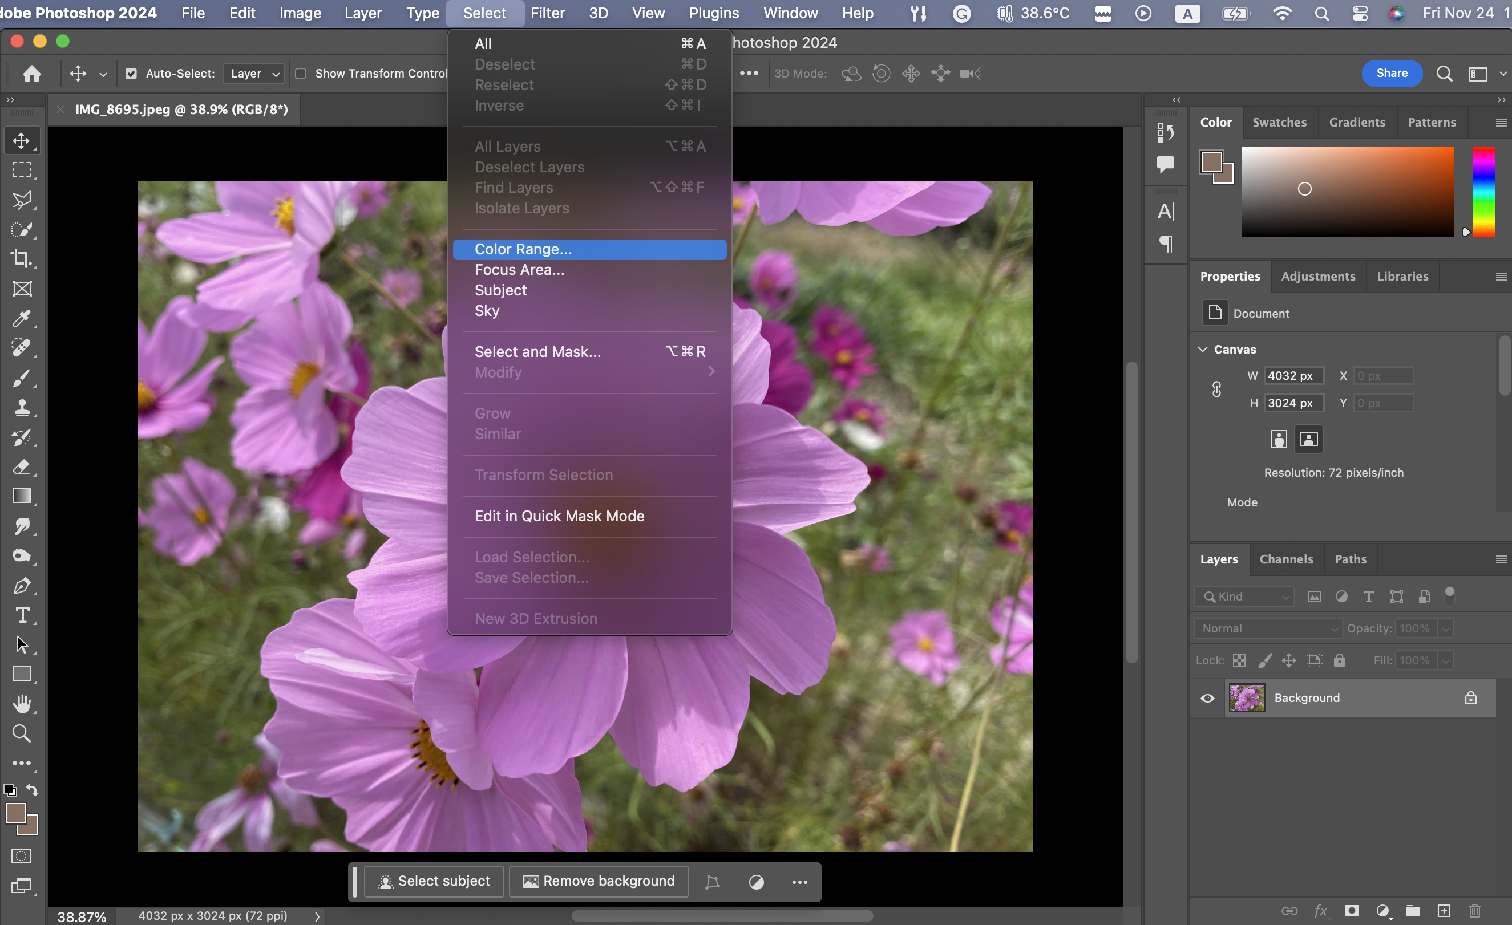Select the Eyedropper tool
Viewport: 1512px width, 925px height.
coord(22,318)
